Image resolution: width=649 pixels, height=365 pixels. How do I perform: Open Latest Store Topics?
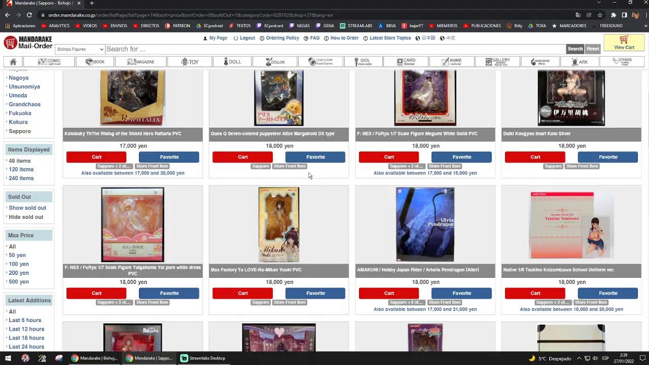click(x=387, y=38)
